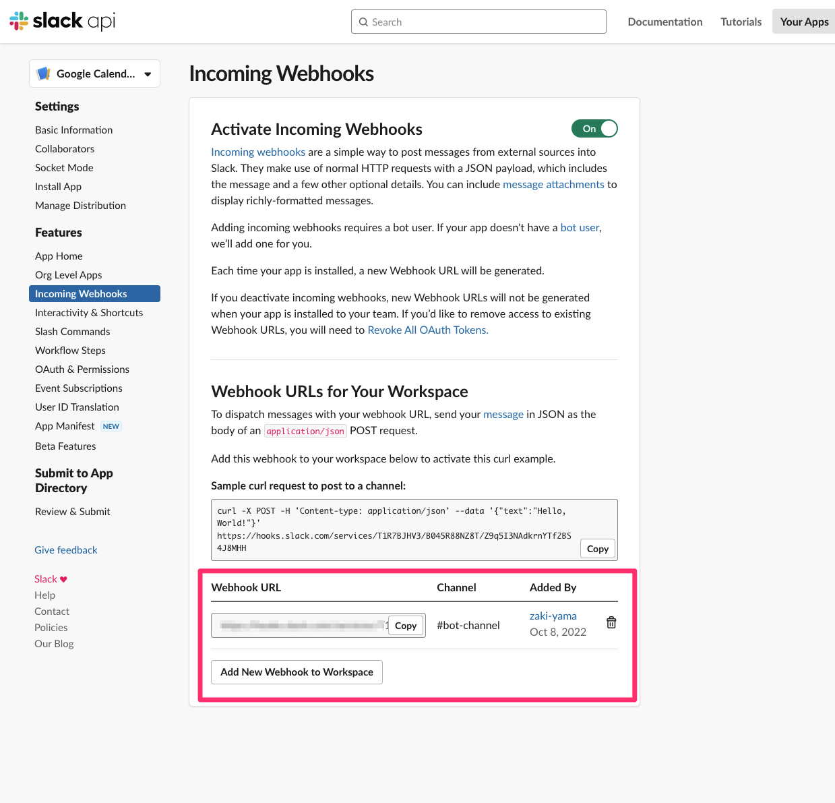This screenshot has height=803, width=835.
Task: Click the #bot-channel channel cell
Action: tap(468, 625)
